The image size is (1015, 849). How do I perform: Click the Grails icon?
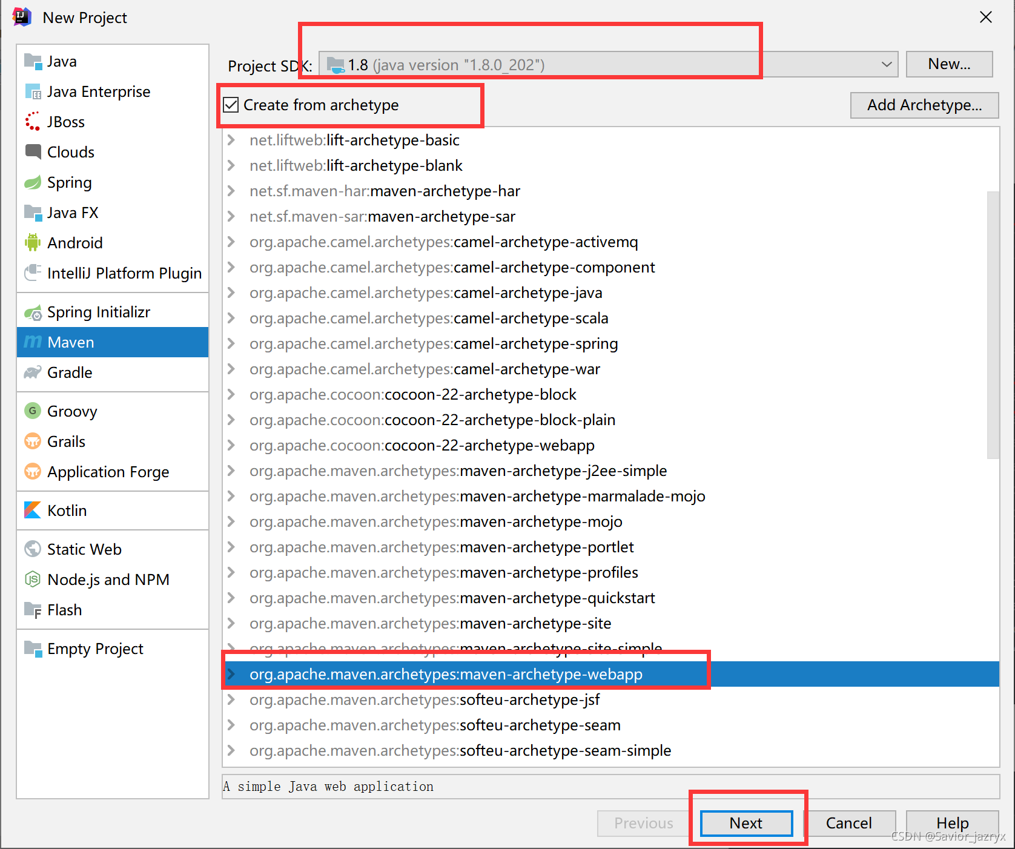point(33,441)
